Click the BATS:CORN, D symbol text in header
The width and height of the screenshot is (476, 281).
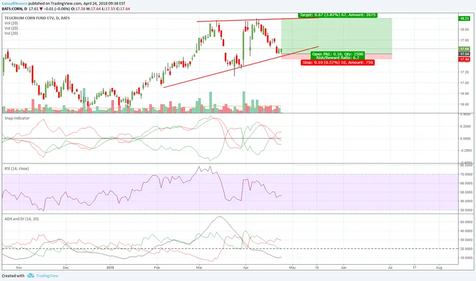pos(14,9)
